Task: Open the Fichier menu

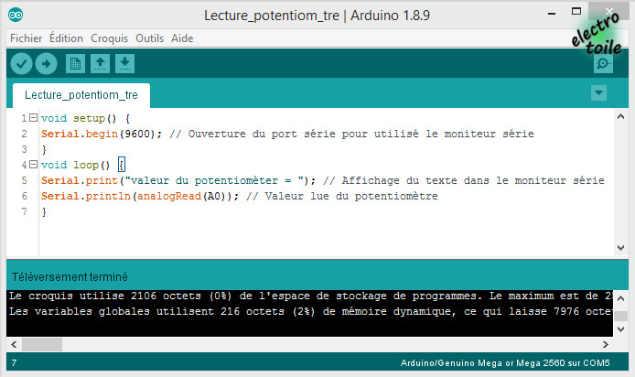Action: tap(26, 38)
